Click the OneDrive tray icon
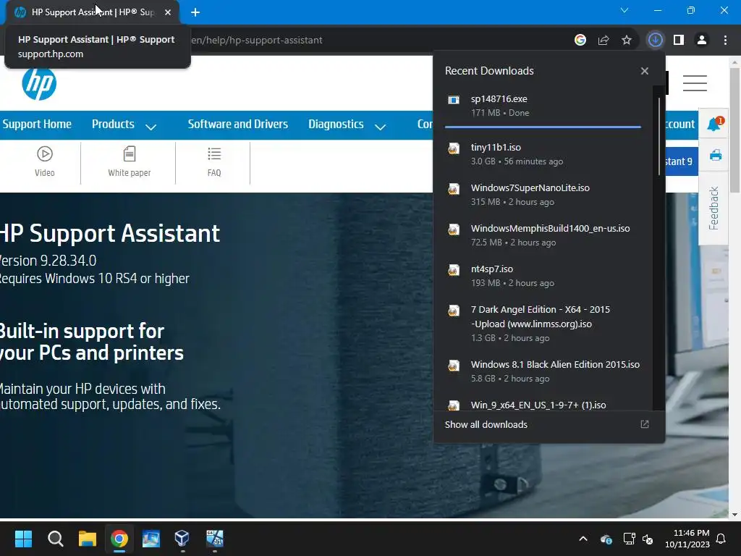 pyautogui.click(x=606, y=539)
